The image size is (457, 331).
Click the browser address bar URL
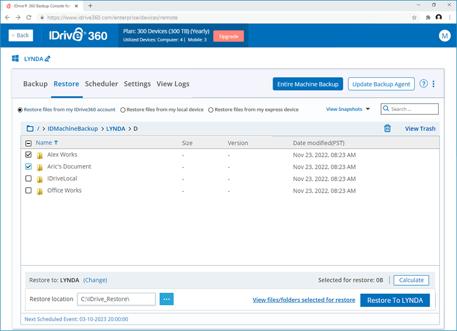pos(112,18)
